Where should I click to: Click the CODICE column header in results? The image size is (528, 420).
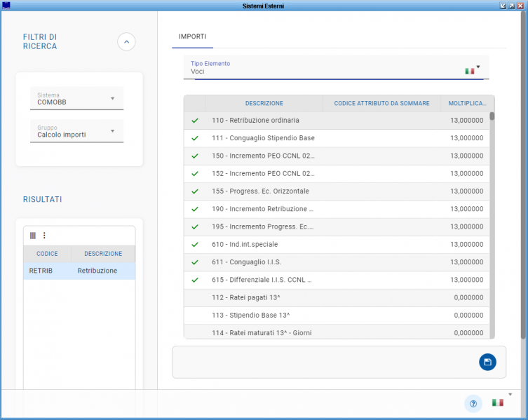point(47,254)
